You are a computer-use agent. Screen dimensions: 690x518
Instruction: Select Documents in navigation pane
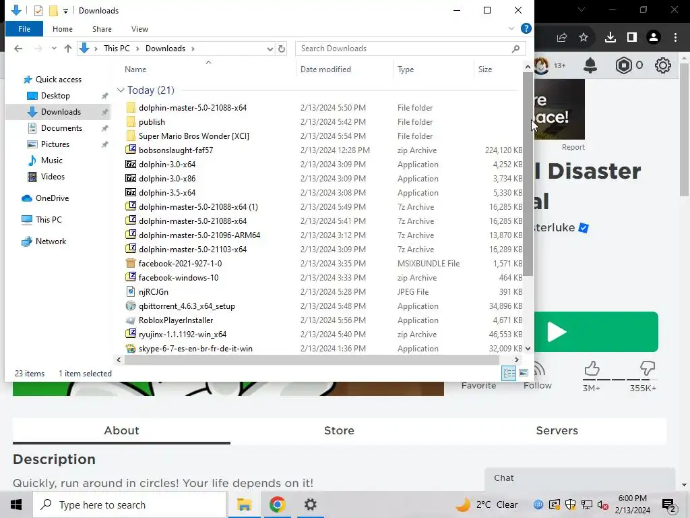[x=61, y=128]
